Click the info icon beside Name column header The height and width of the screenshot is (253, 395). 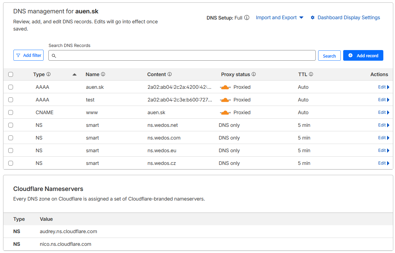tap(103, 74)
